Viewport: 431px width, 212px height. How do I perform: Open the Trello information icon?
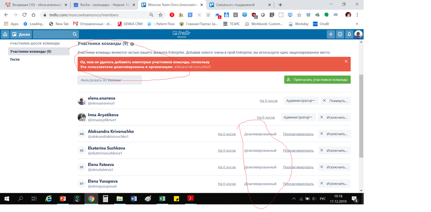pos(340,34)
